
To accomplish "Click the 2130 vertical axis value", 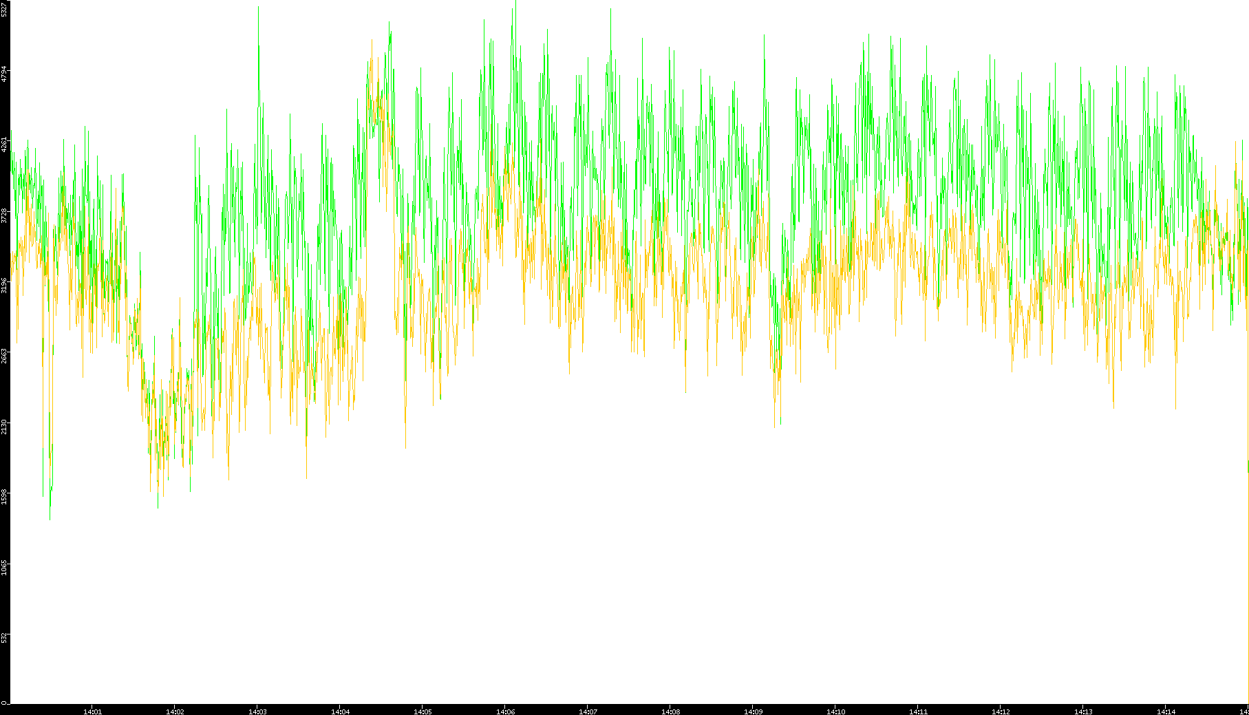I will pos(4,426).
